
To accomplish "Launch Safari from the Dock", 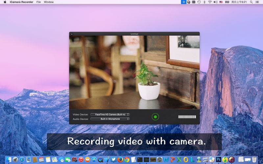I will point(22,160).
